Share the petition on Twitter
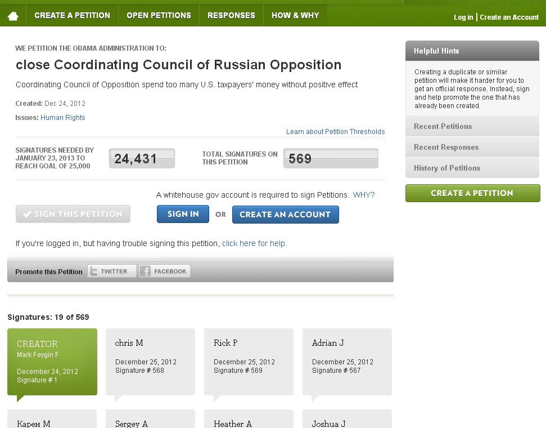 112,271
